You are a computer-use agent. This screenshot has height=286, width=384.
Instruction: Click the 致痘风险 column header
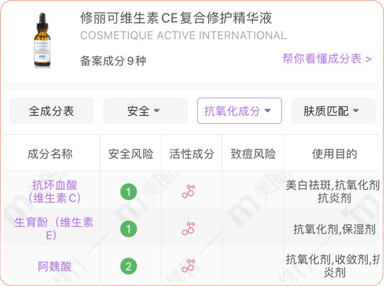pos(253,154)
